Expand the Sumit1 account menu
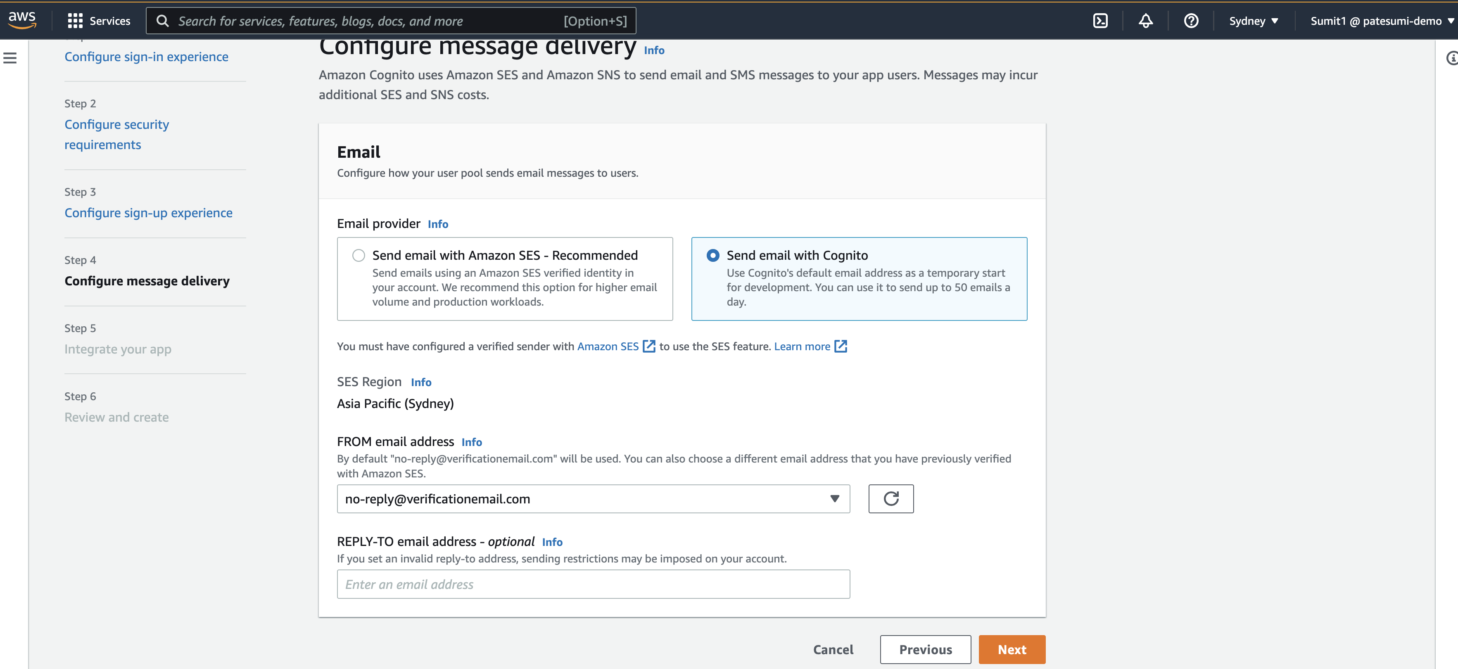The height and width of the screenshot is (669, 1458). tap(1382, 21)
